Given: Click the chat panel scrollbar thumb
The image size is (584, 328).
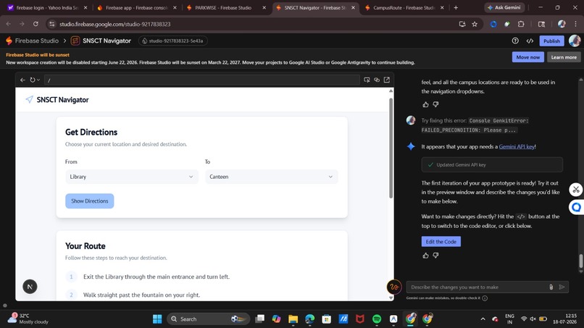Looking at the screenshot, I should pyautogui.click(x=580, y=261).
